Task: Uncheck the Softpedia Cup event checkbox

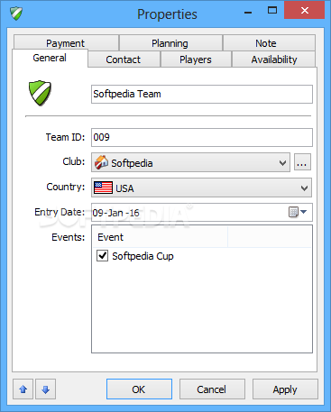Action: coord(102,256)
